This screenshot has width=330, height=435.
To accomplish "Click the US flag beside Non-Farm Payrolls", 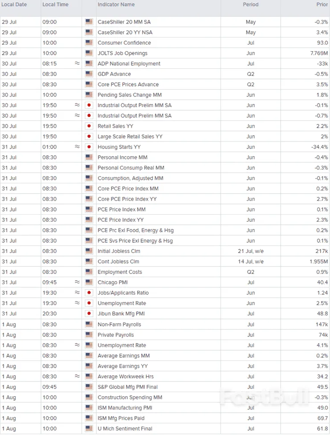I will tap(89, 324).
